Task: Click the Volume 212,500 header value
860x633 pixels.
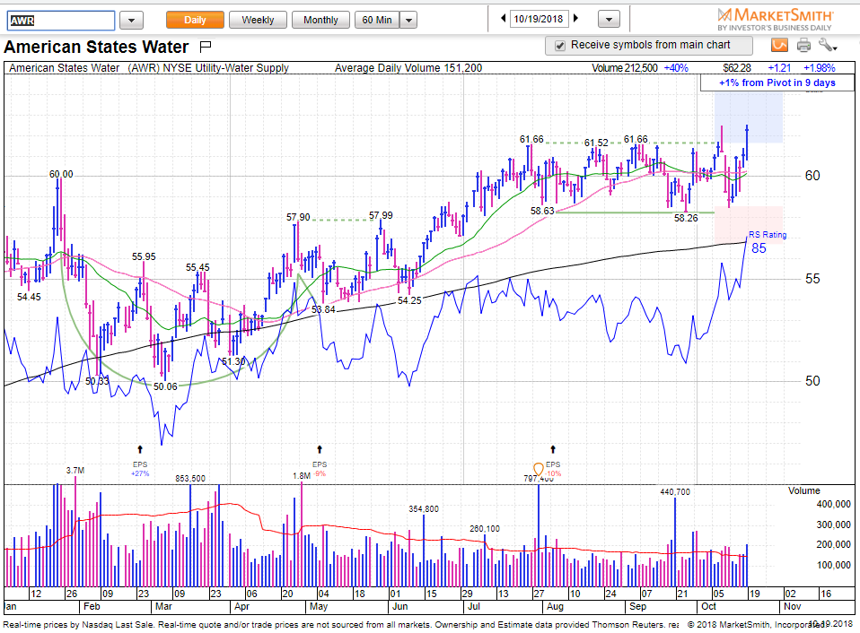Action: [x=624, y=68]
